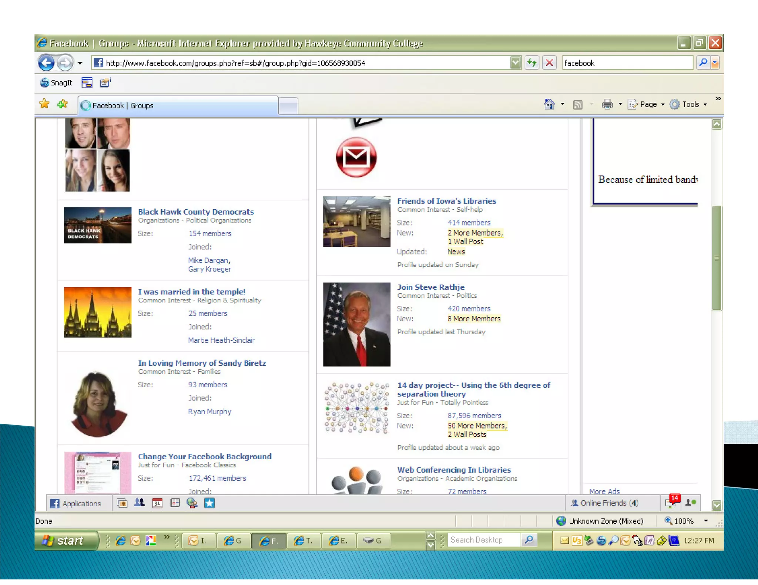Click the blue star application icon
The height and width of the screenshot is (585, 758).
click(209, 503)
